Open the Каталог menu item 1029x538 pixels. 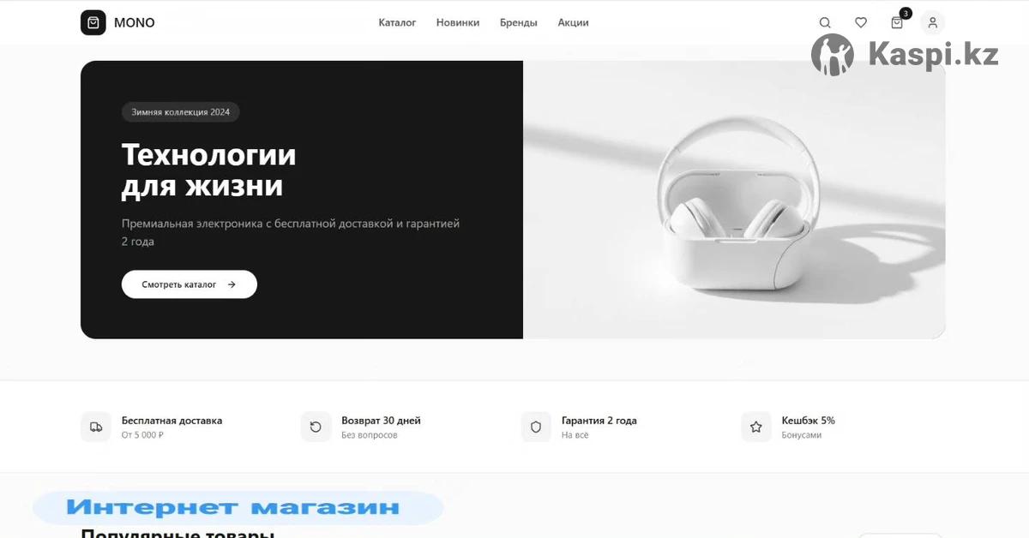pyautogui.click(x=397, y=23)
